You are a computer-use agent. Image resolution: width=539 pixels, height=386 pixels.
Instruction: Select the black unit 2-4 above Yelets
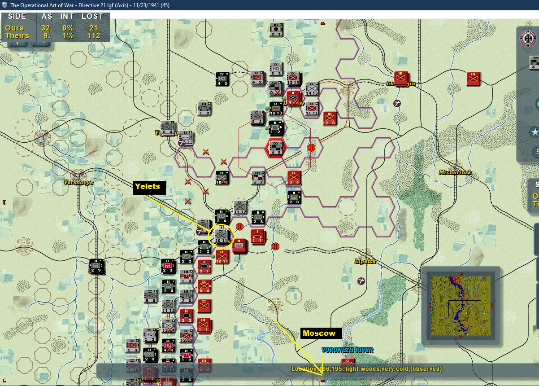(x=222, y=216)
